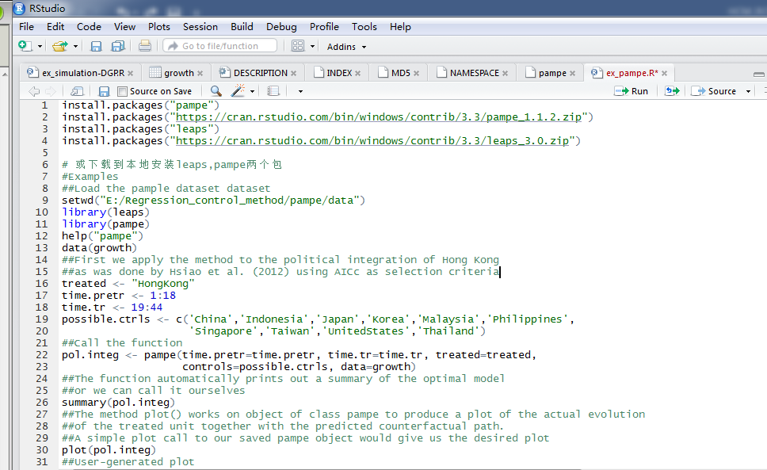Go back to previous source location
Screen dimensions: 767x470
pos(34,91)
